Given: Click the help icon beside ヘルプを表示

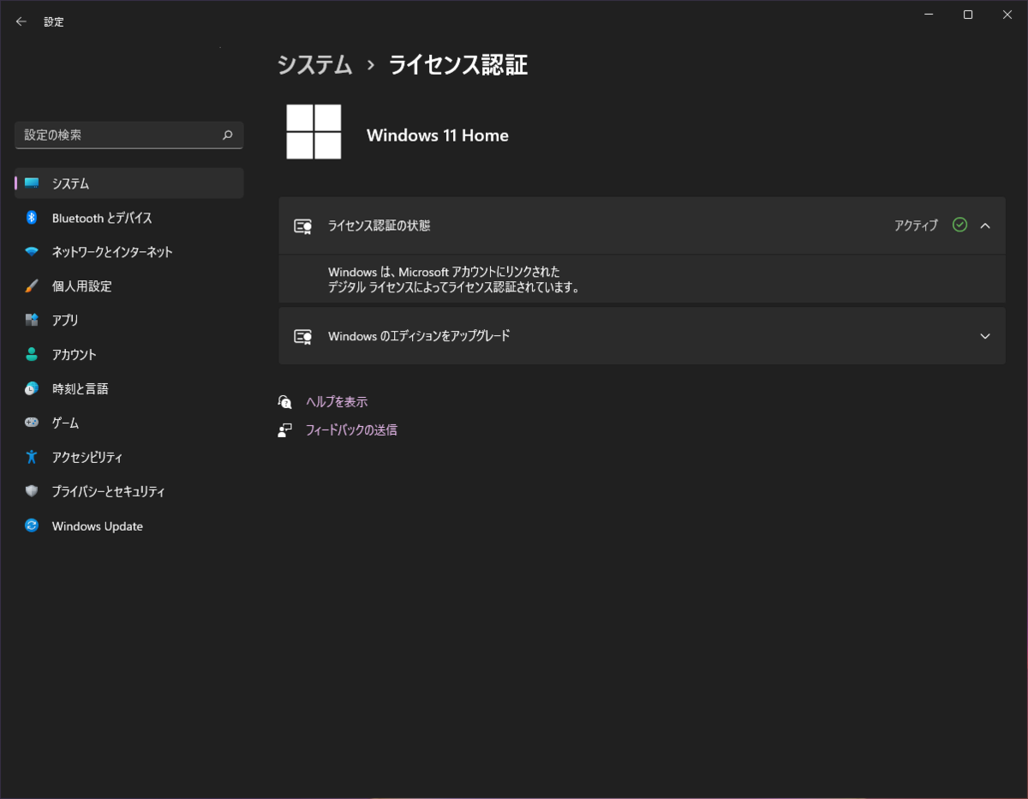Looking at the screenshot, I should (285, 401).
